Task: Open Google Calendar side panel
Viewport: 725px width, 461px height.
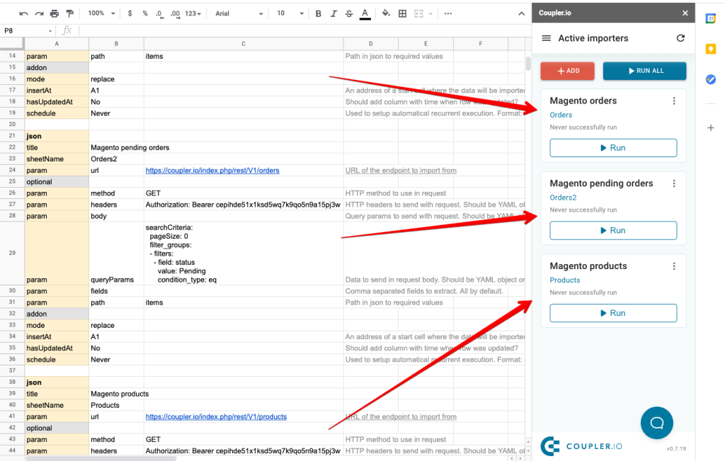Action: tap(711, 18)
